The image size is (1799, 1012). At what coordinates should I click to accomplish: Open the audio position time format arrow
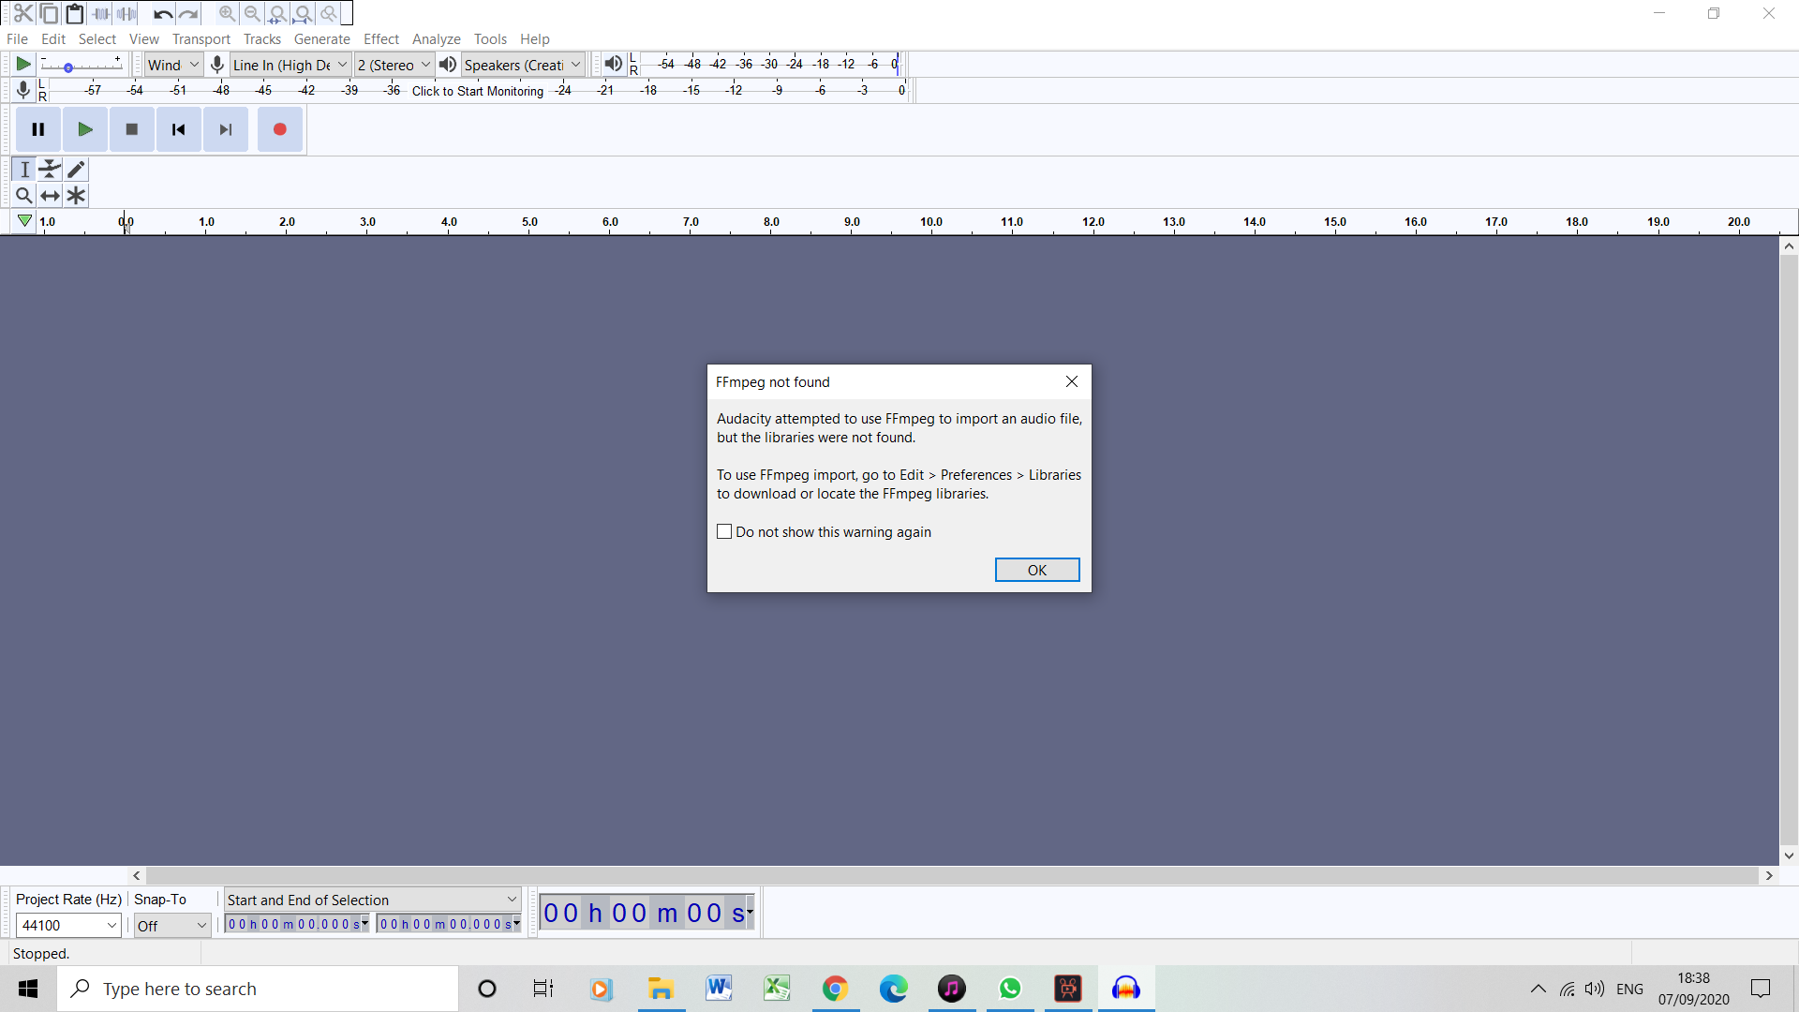tap(750, 911)
